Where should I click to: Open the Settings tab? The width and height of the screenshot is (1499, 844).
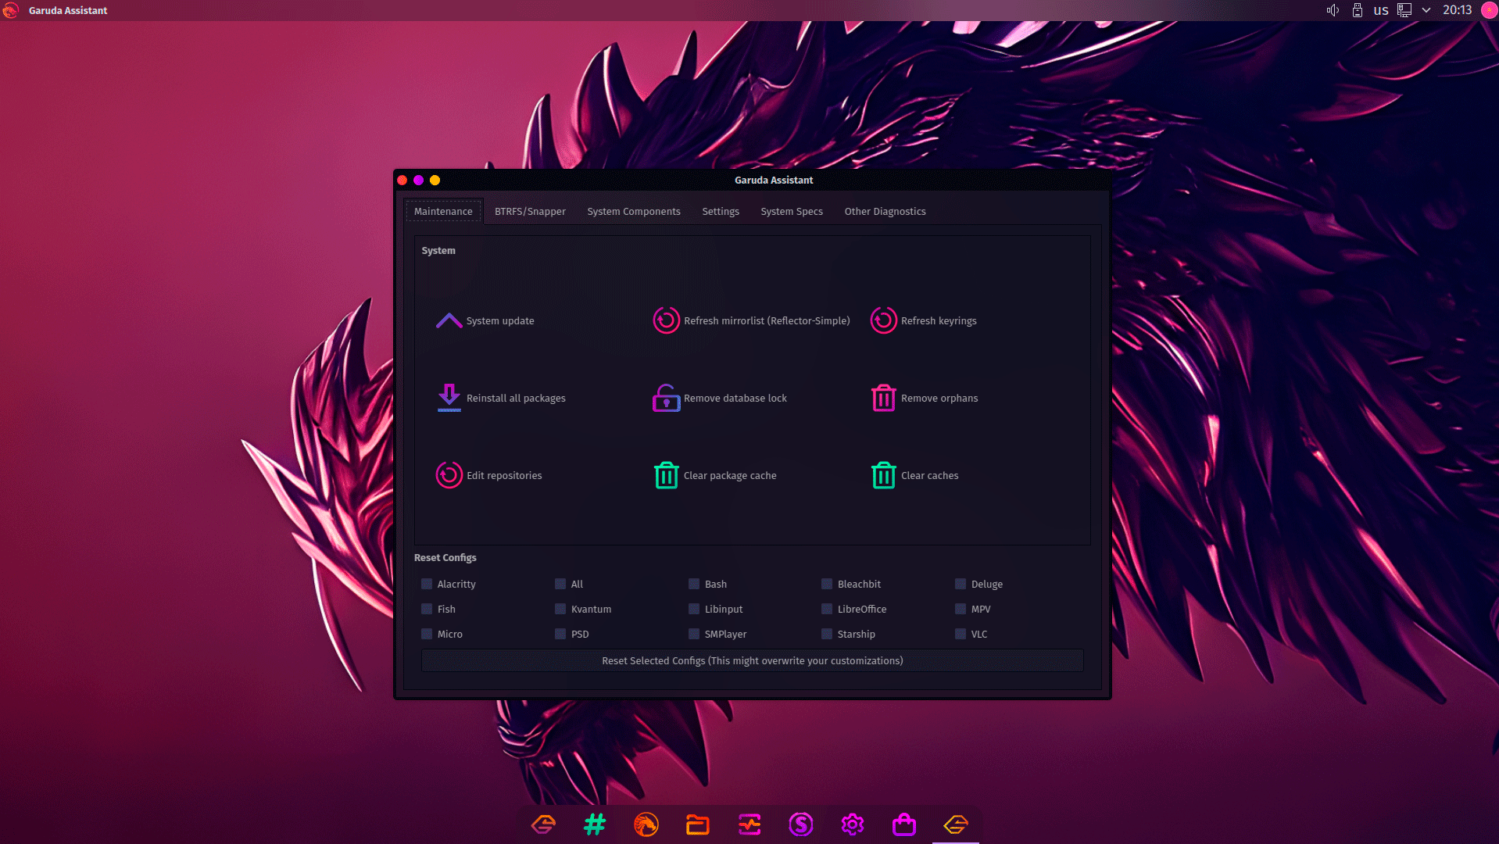pyautogui.click(x=721, y=211)
